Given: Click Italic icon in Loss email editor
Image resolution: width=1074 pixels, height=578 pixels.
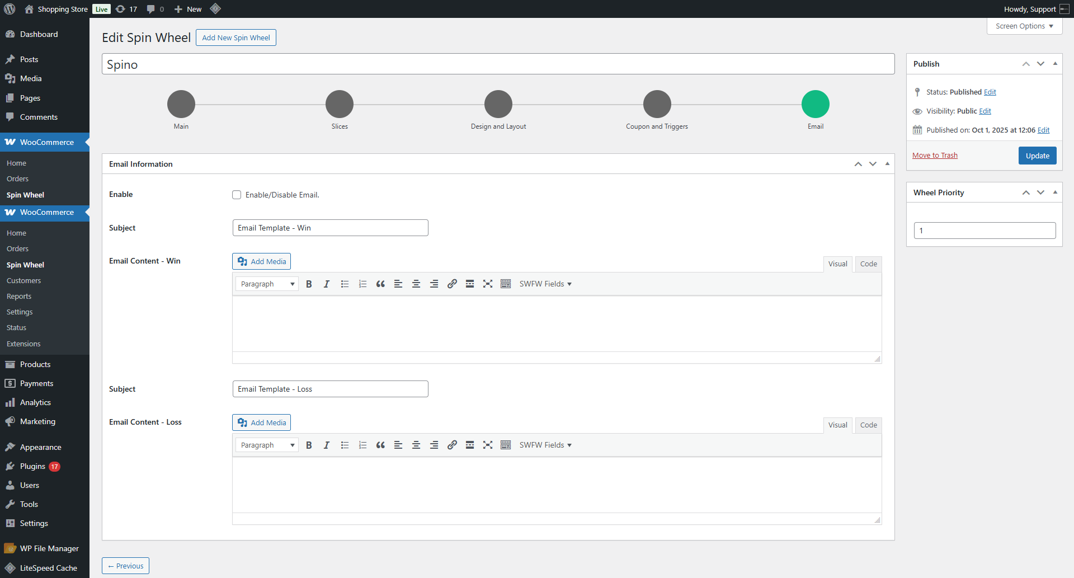Looking at the screenshot, I should 327,445.
